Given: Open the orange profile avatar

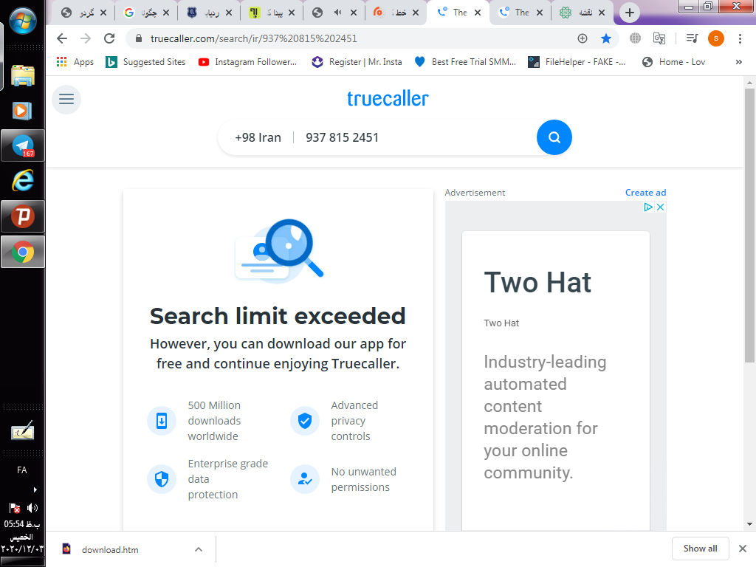Looking at the screenshot, I should (x=716, y=38).
